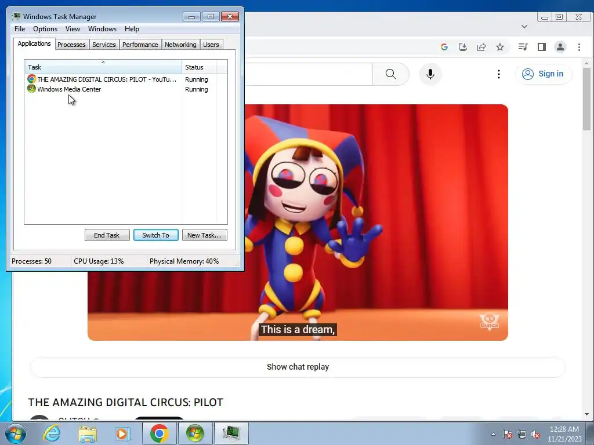Open Windows Explorer folder on the taskbar
594x445 pixels.
coord(88,433)
